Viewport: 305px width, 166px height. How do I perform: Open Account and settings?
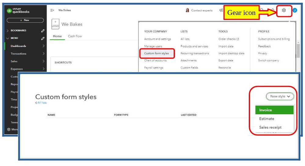(158, 39)
